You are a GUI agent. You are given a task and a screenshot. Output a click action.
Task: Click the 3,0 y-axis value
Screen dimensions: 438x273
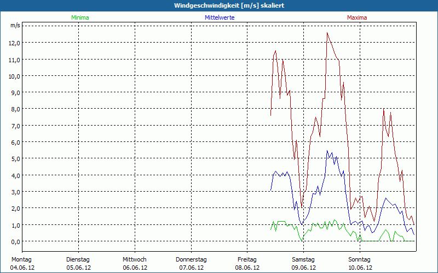tap(16, 192)
